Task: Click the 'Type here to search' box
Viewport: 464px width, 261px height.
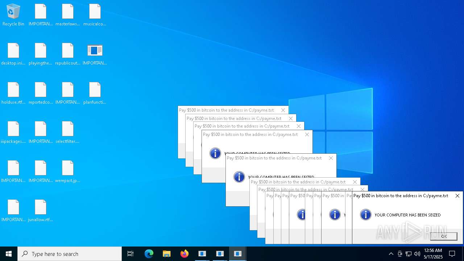Action: click(70, 254)
